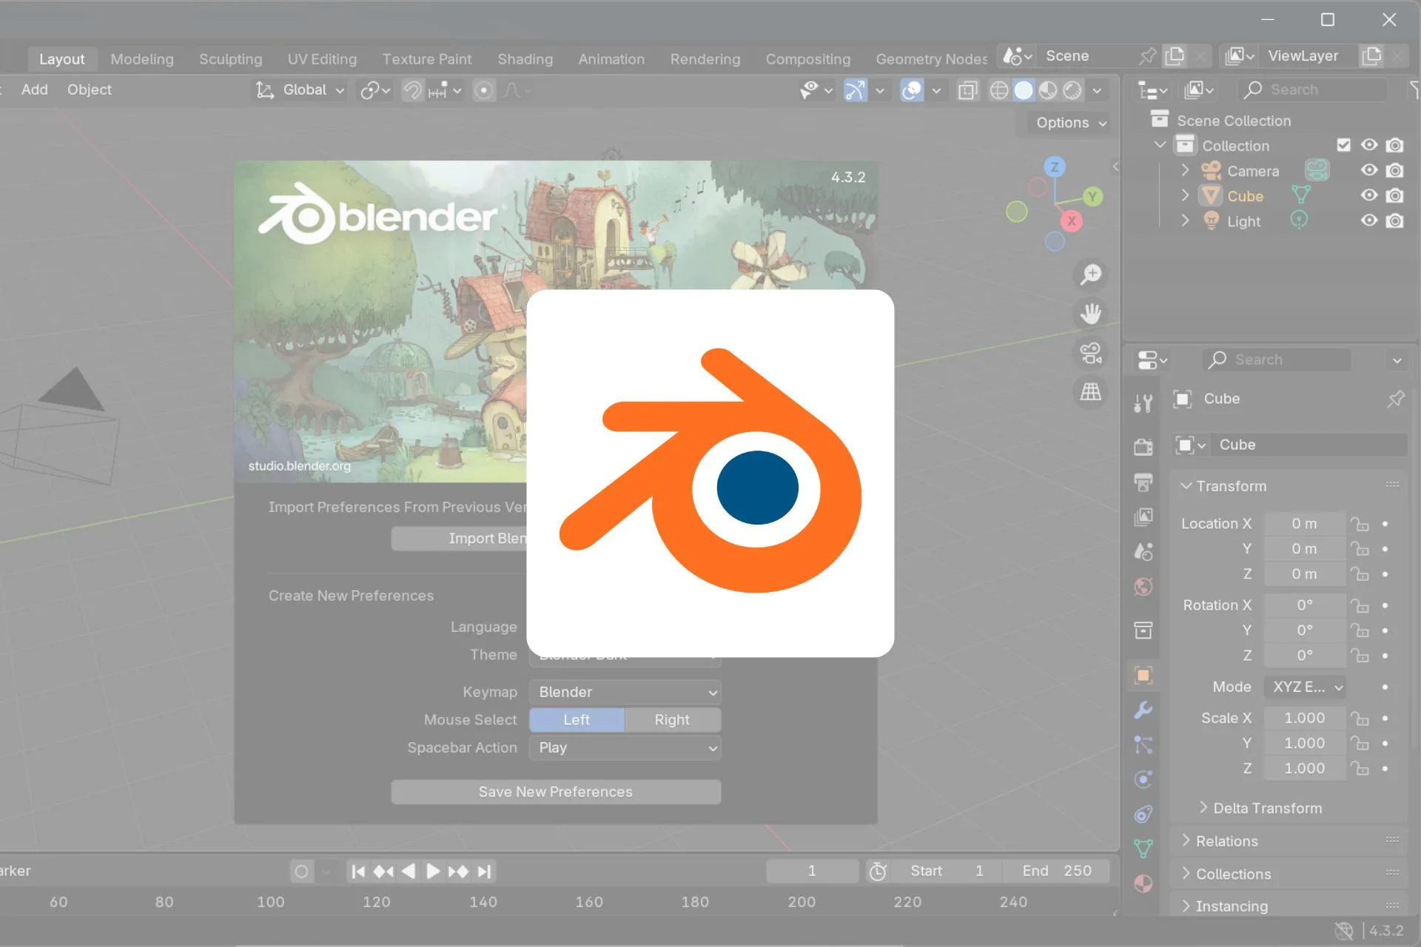1421x947 pixels.
Task: Open the Tool properties tab icon
Action: coord(1143,403)
